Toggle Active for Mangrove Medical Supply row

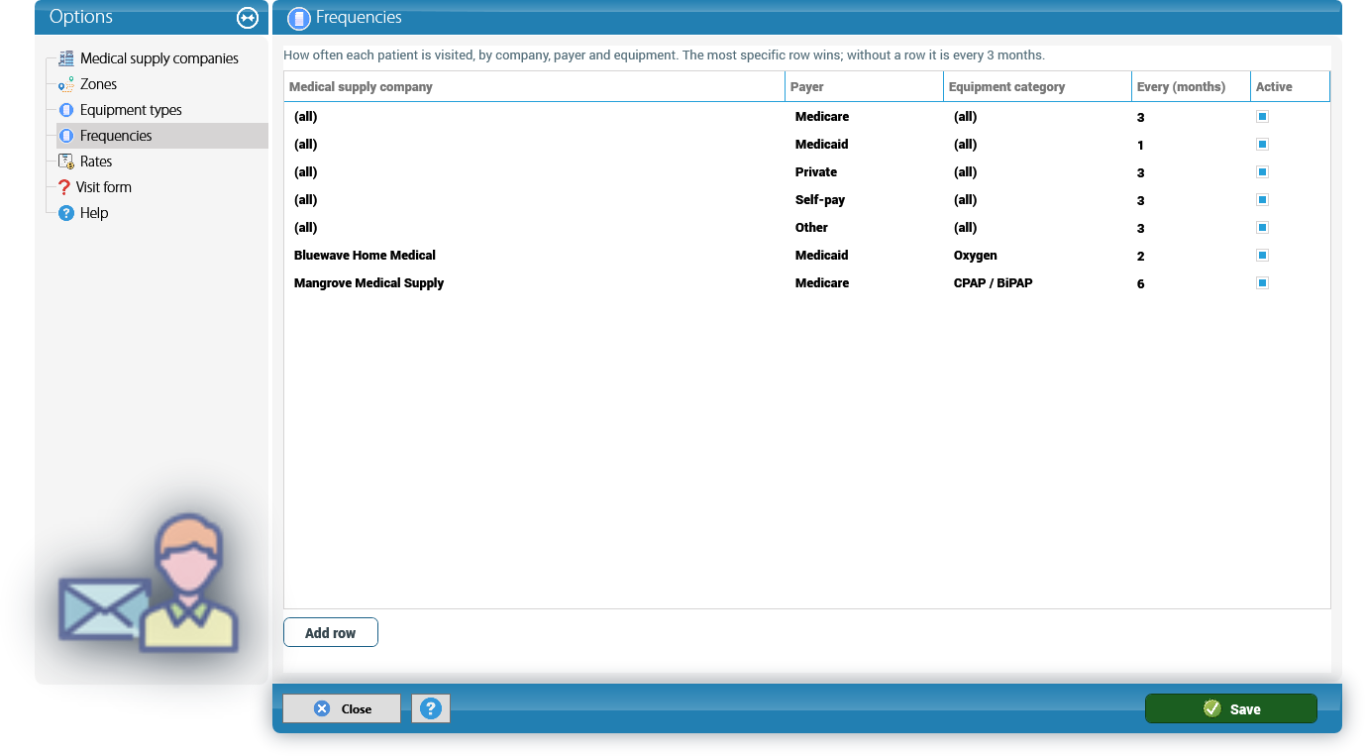[1262, 283]
